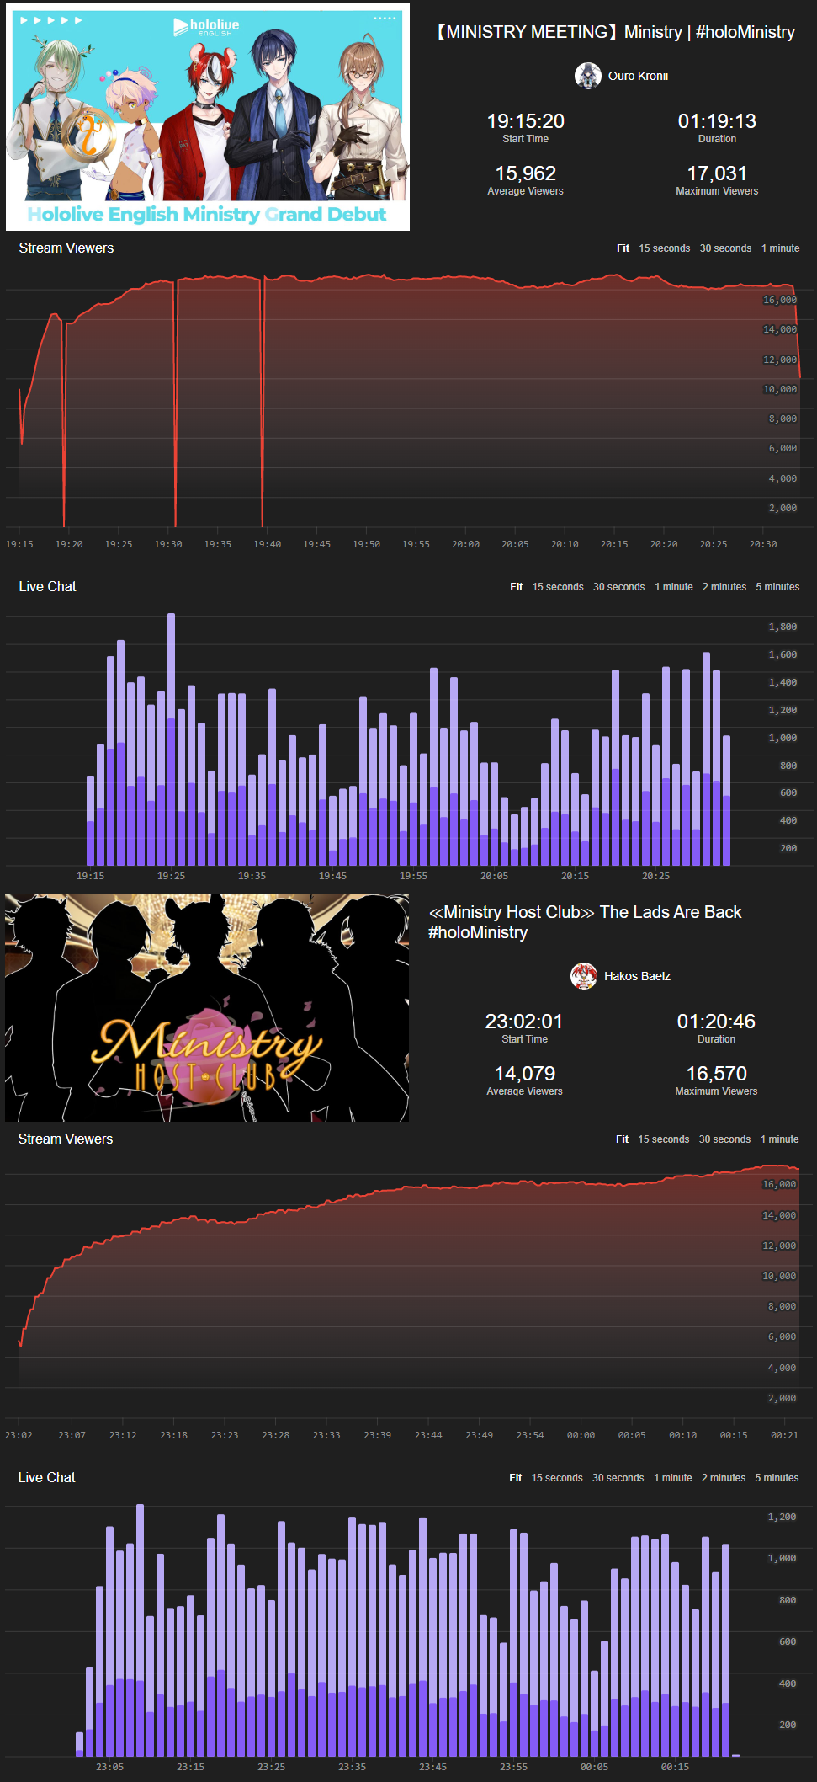This screenshot has height=1782, width=817.
Task: Select 1 minute for Baelz Stream Viewers chart
Action: [779, 1139]
